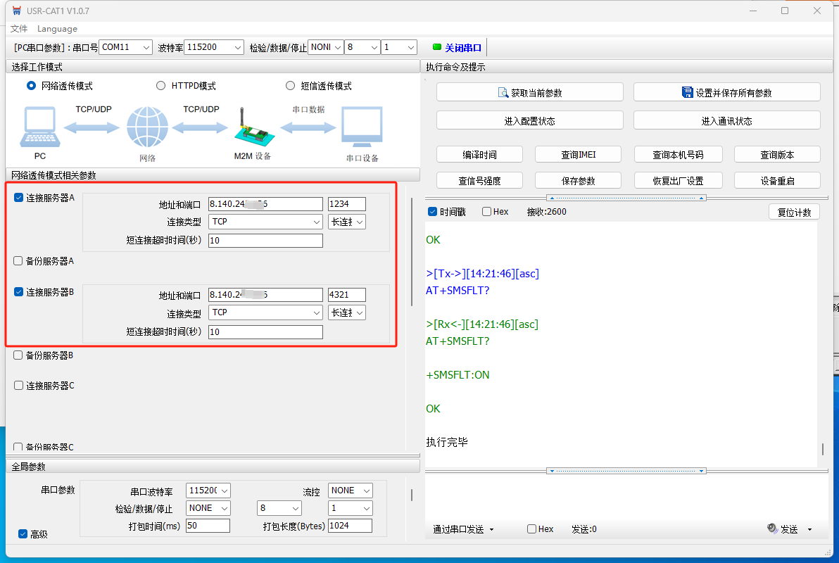Click the network globe icon

147,128
